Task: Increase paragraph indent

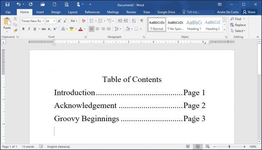Action: click(126, 21)
